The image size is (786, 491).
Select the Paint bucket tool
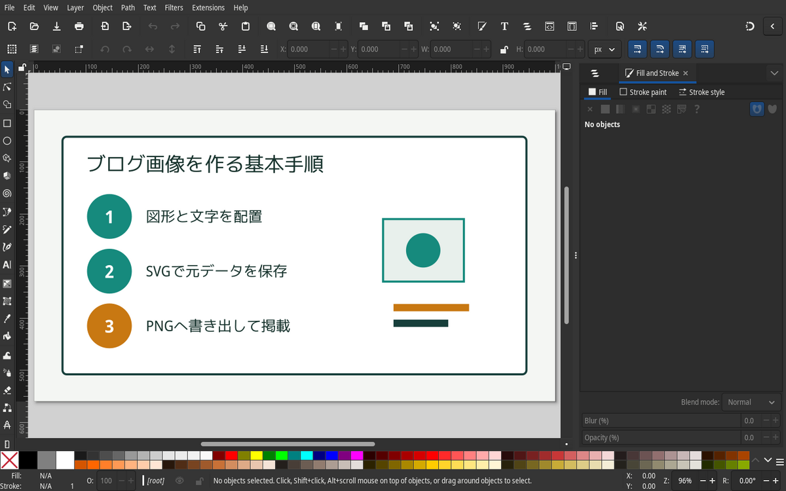pyautogui.click(x=7, y=336)
